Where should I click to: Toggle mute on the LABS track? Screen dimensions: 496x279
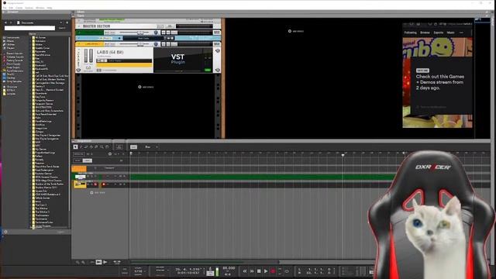88,184
